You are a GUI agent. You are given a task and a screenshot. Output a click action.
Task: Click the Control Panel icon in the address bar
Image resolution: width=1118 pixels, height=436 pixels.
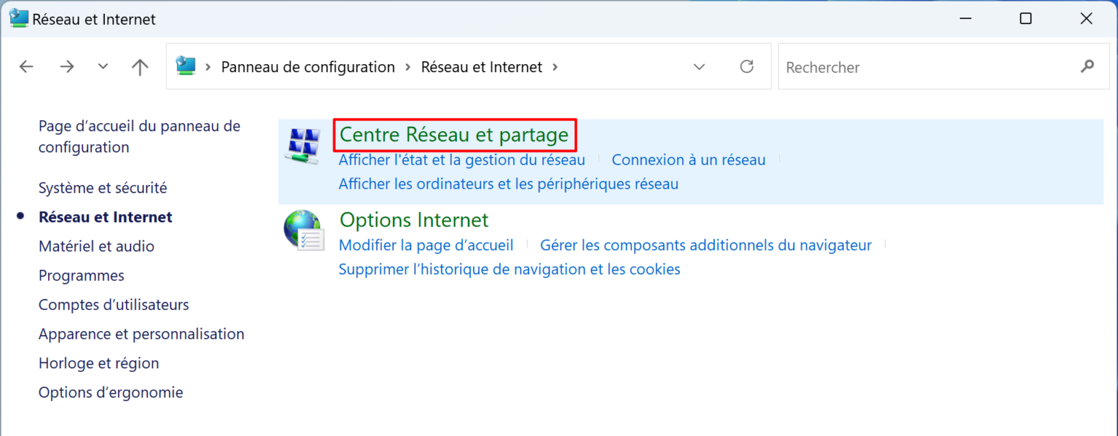186,66
